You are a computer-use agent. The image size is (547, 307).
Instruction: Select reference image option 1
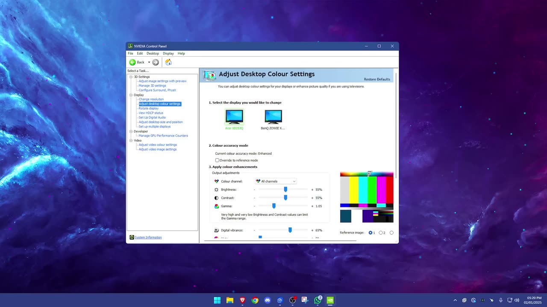371,233
